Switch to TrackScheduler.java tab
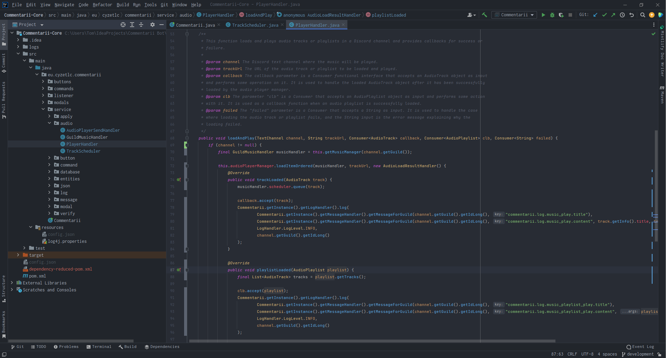This screenshot has width=666, height=358. (255, 25)
